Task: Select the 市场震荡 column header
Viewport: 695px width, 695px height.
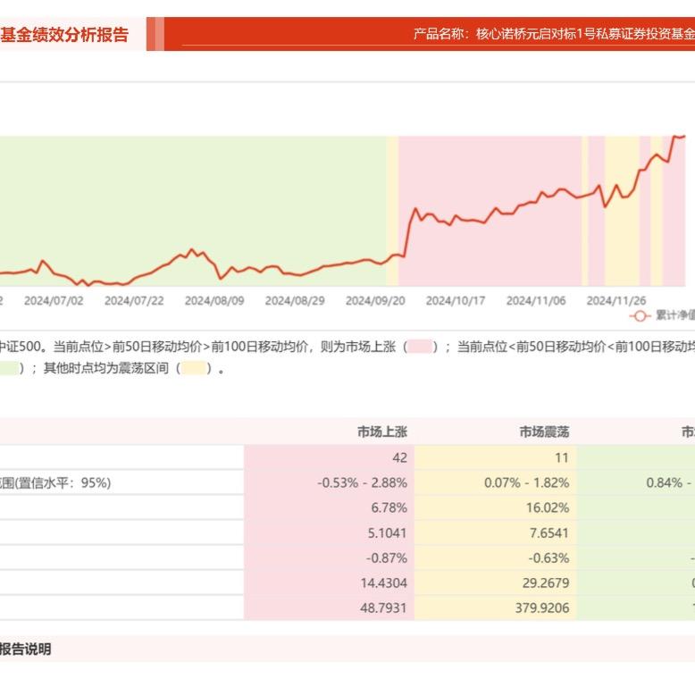Action: tap(544, 431)
